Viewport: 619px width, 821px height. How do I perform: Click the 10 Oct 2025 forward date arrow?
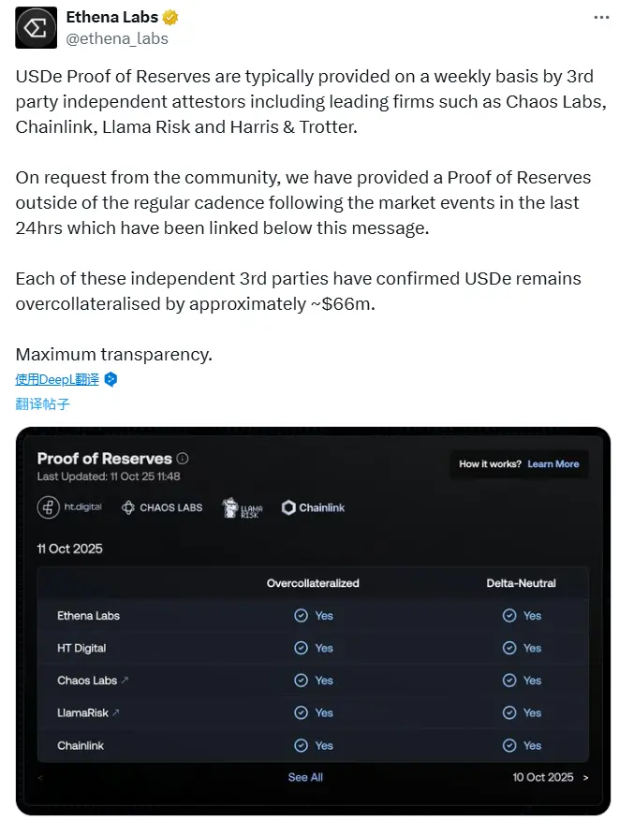click(x=585, y=779)
